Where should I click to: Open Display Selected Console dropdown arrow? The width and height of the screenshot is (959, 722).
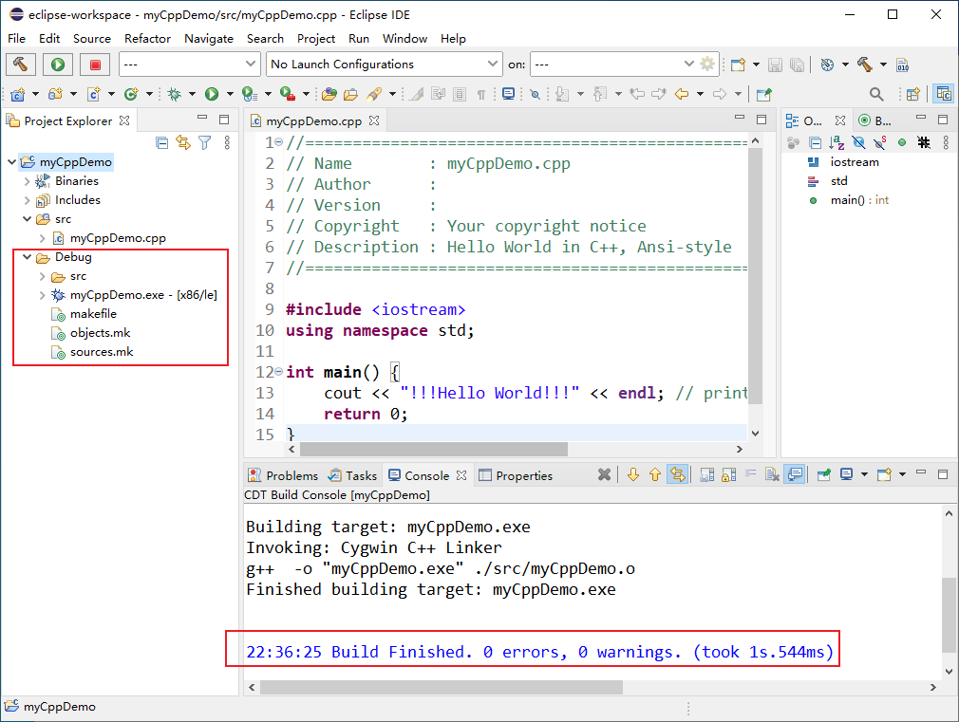[864, 475]
